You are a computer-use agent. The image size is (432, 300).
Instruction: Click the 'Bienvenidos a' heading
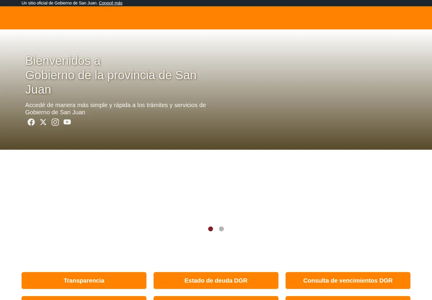(63, 61)
